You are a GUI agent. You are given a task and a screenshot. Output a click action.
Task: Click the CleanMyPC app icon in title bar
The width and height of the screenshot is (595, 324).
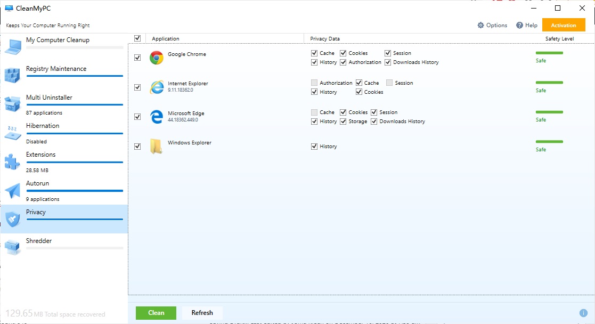[9, 9]
